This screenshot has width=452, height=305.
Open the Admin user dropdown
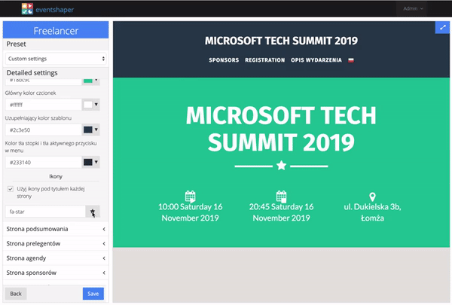coord(413,8)
